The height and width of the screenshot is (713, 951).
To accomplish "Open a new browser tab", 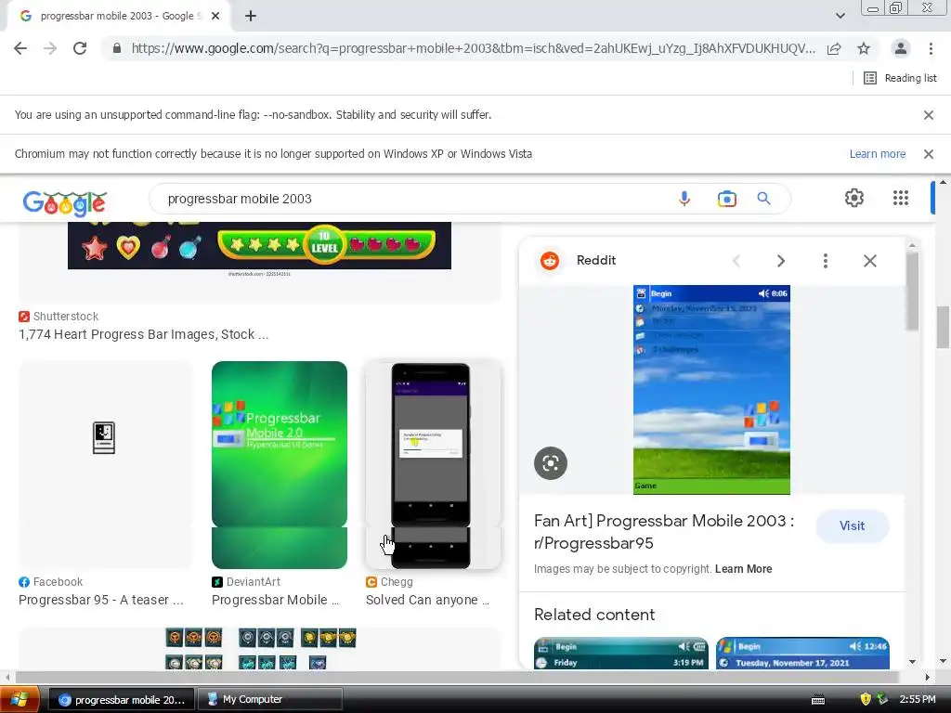I will click(x=251, y=17).
